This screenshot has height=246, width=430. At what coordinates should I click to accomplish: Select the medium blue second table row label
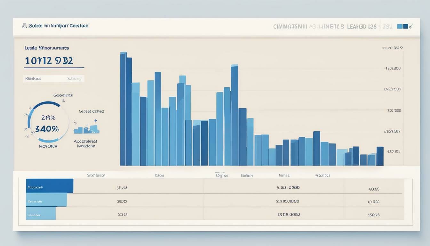tap(46, 200)
